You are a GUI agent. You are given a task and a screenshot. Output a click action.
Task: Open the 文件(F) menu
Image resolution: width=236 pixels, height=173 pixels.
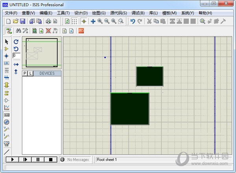tap(11, 13)
